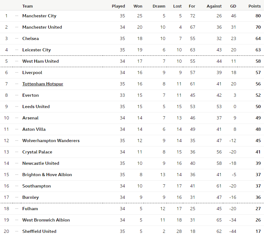
Task: Click the Points column header
Action: tap(255, 6)
